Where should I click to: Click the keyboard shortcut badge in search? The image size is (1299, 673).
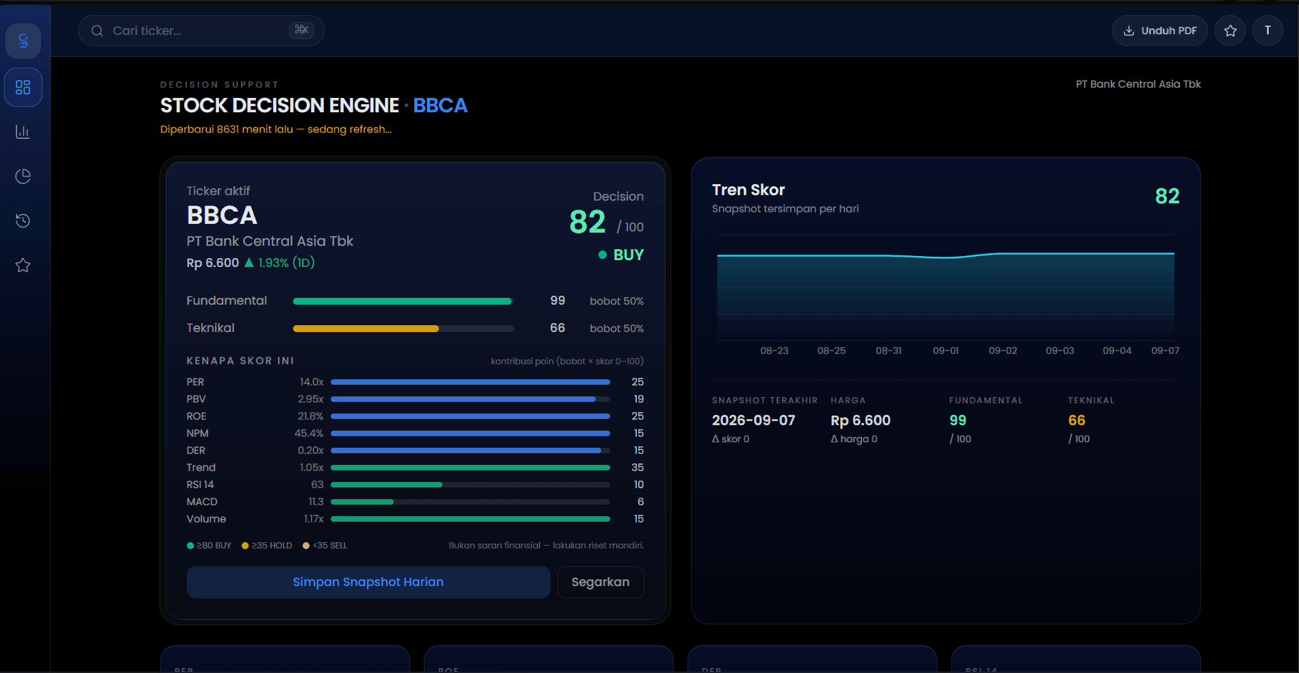point(301,30)
